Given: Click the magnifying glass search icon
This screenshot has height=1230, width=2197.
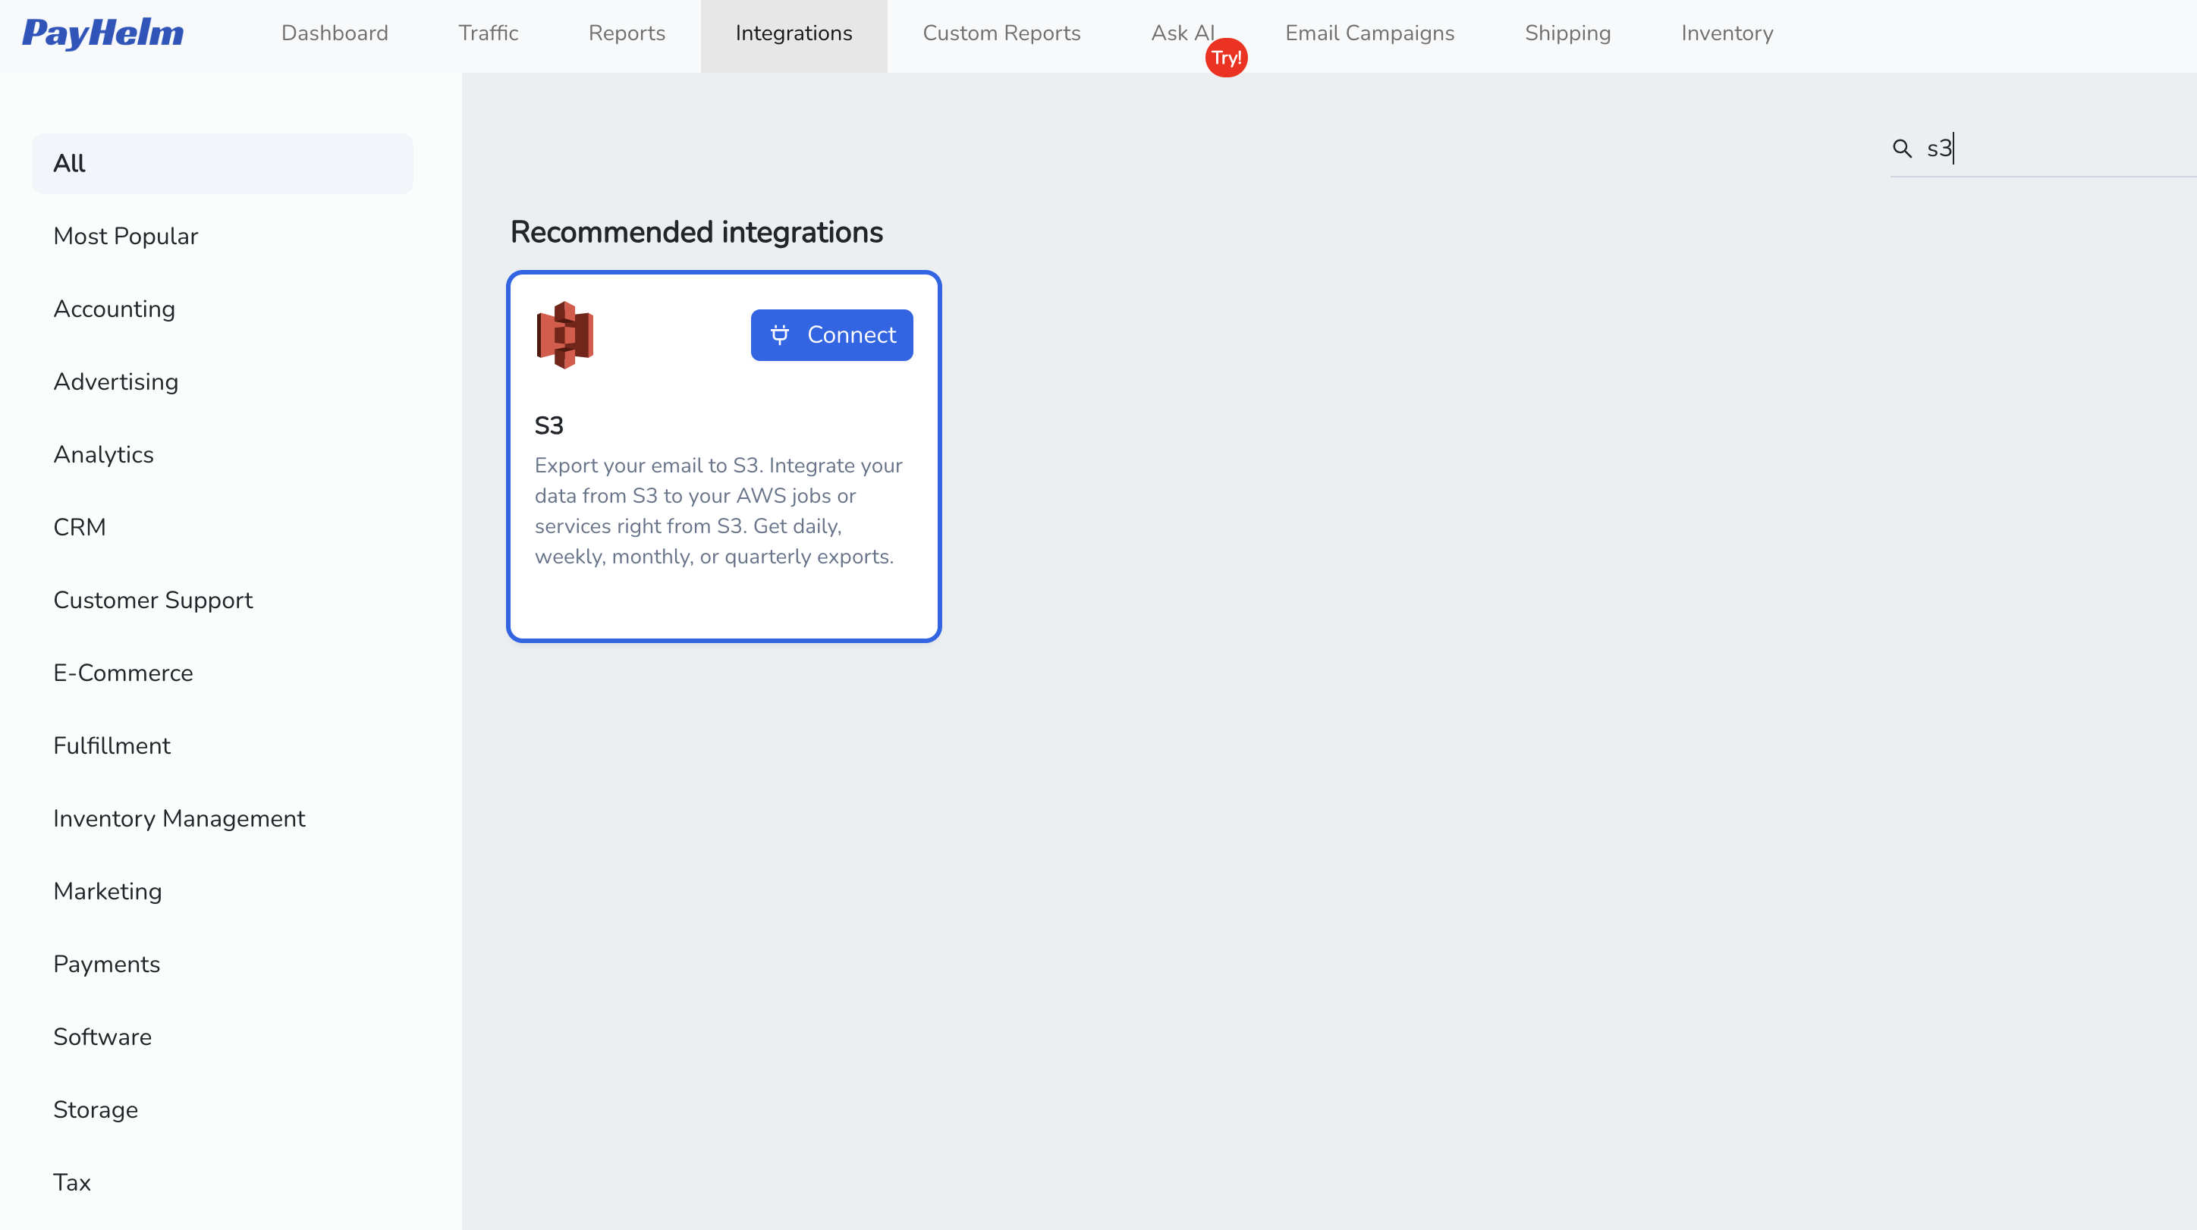Looking at the screenshot, I should pos(1902,149).
